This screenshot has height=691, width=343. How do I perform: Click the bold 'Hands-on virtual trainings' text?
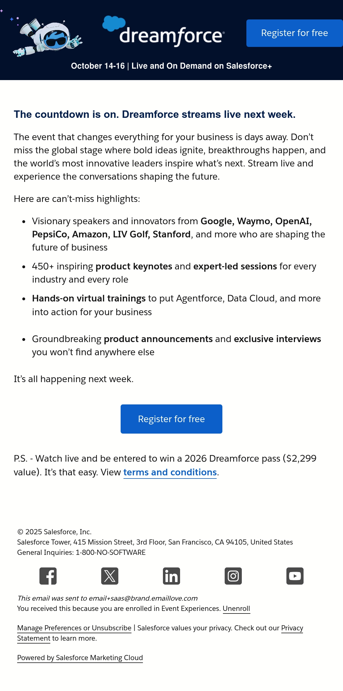[89, 298]
